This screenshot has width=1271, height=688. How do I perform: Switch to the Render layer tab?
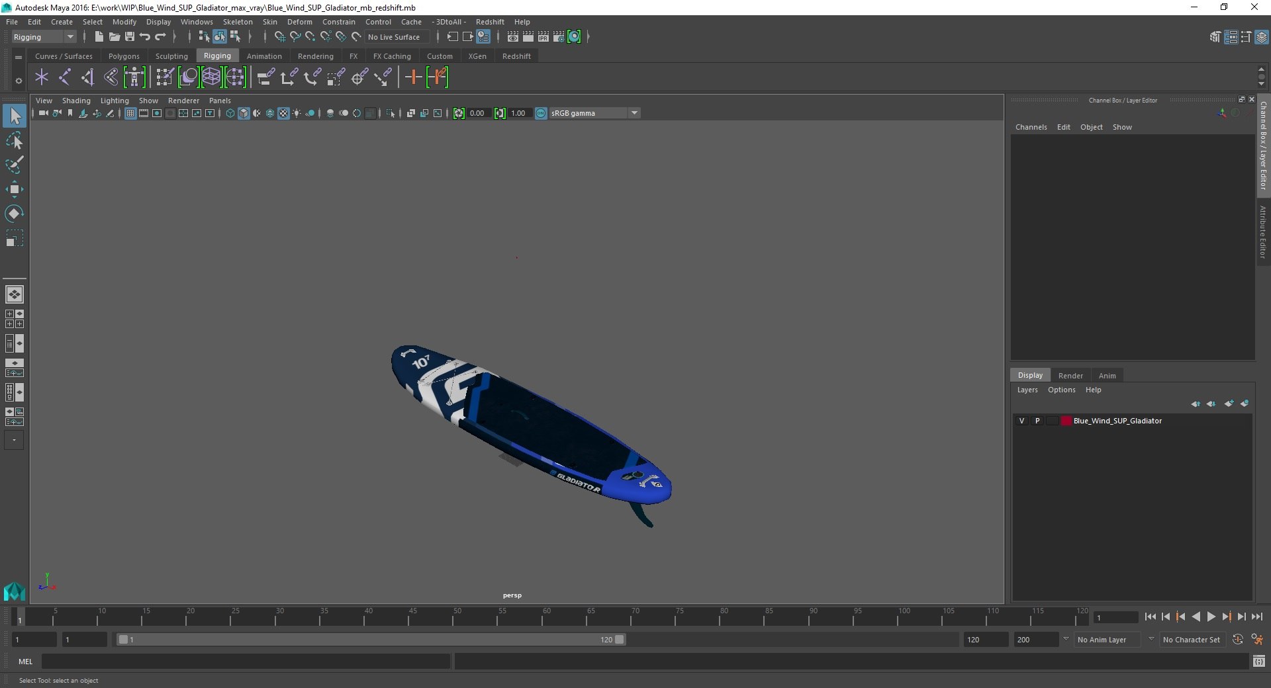coord(1070,376)
